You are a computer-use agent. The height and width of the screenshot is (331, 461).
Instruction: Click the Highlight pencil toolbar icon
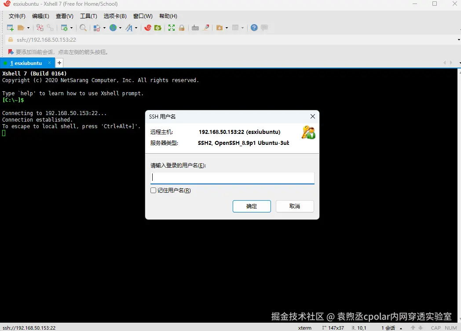206,28
